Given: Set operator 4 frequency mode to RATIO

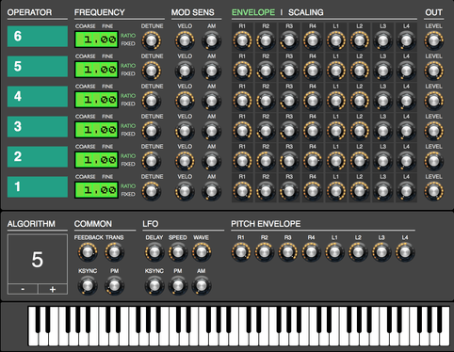Looking at the screenshot, I should click(128, 96).
